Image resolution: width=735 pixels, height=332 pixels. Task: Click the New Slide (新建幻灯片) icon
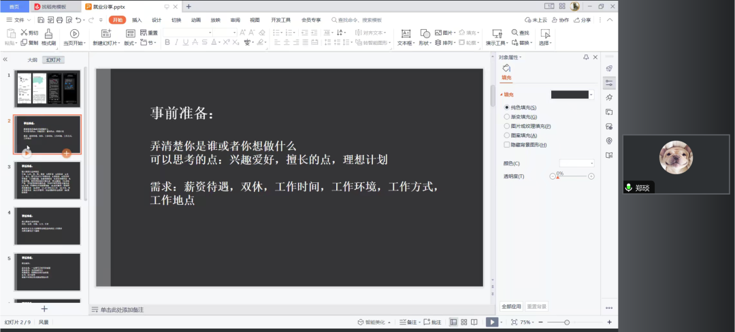tap(105, 33)
